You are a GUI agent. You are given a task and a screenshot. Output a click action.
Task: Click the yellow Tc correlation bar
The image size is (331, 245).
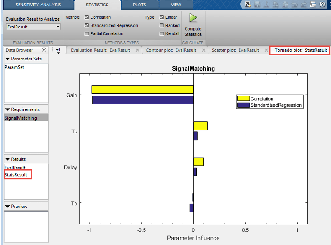(x=200, y=126)
